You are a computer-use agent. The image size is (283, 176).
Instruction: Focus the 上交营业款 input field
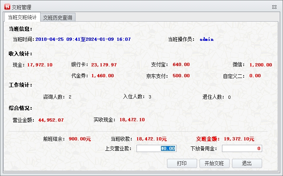156,148
